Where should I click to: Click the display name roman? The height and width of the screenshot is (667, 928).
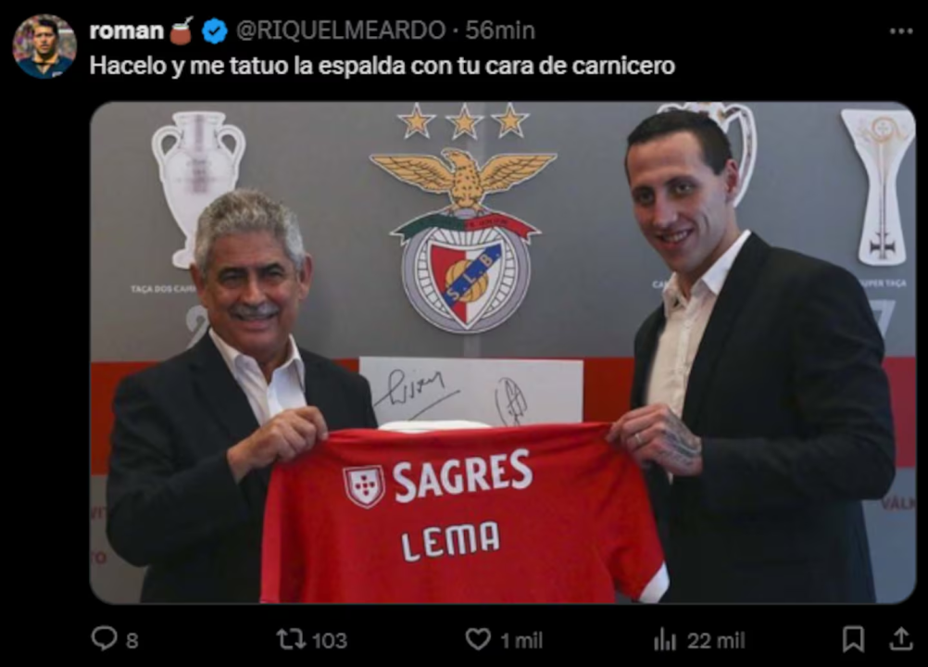pyautogui.click(x=127, y=31)
